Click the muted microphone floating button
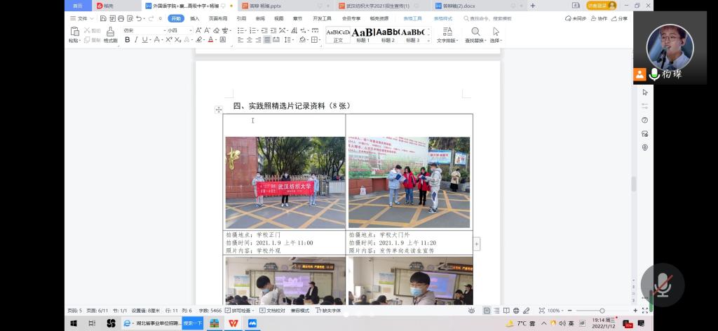Image resolution: width=718 pixels, height=331 pixels. coord(662,284)
